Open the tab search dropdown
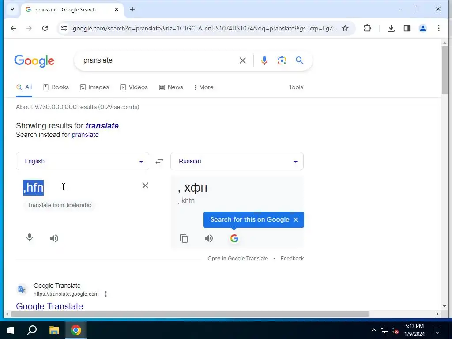The height and width of the screenshot is (339, 452). click(12, 9)
